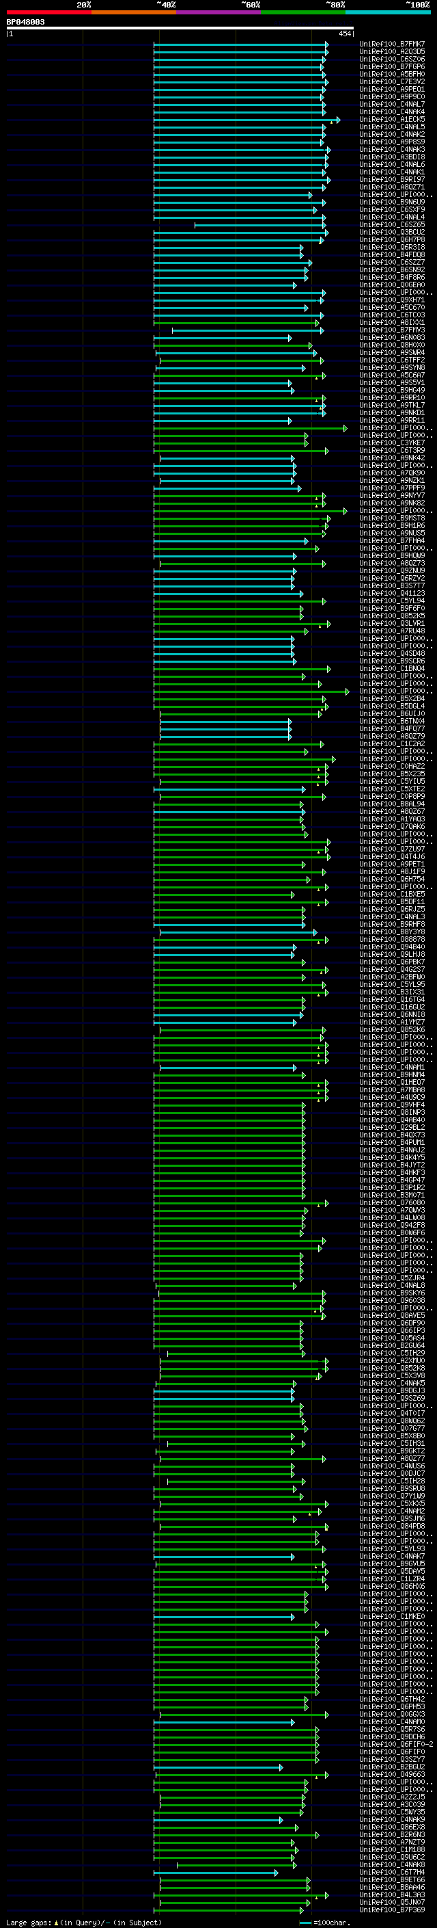Select the UniRef100_C6TFF2 label
Viewport: 437px width, 1928px height.
(392, 360)
